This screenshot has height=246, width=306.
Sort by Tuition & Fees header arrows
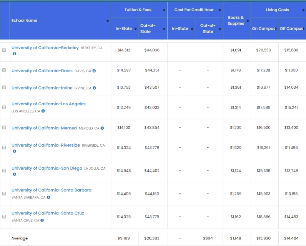tap(164, 10)
